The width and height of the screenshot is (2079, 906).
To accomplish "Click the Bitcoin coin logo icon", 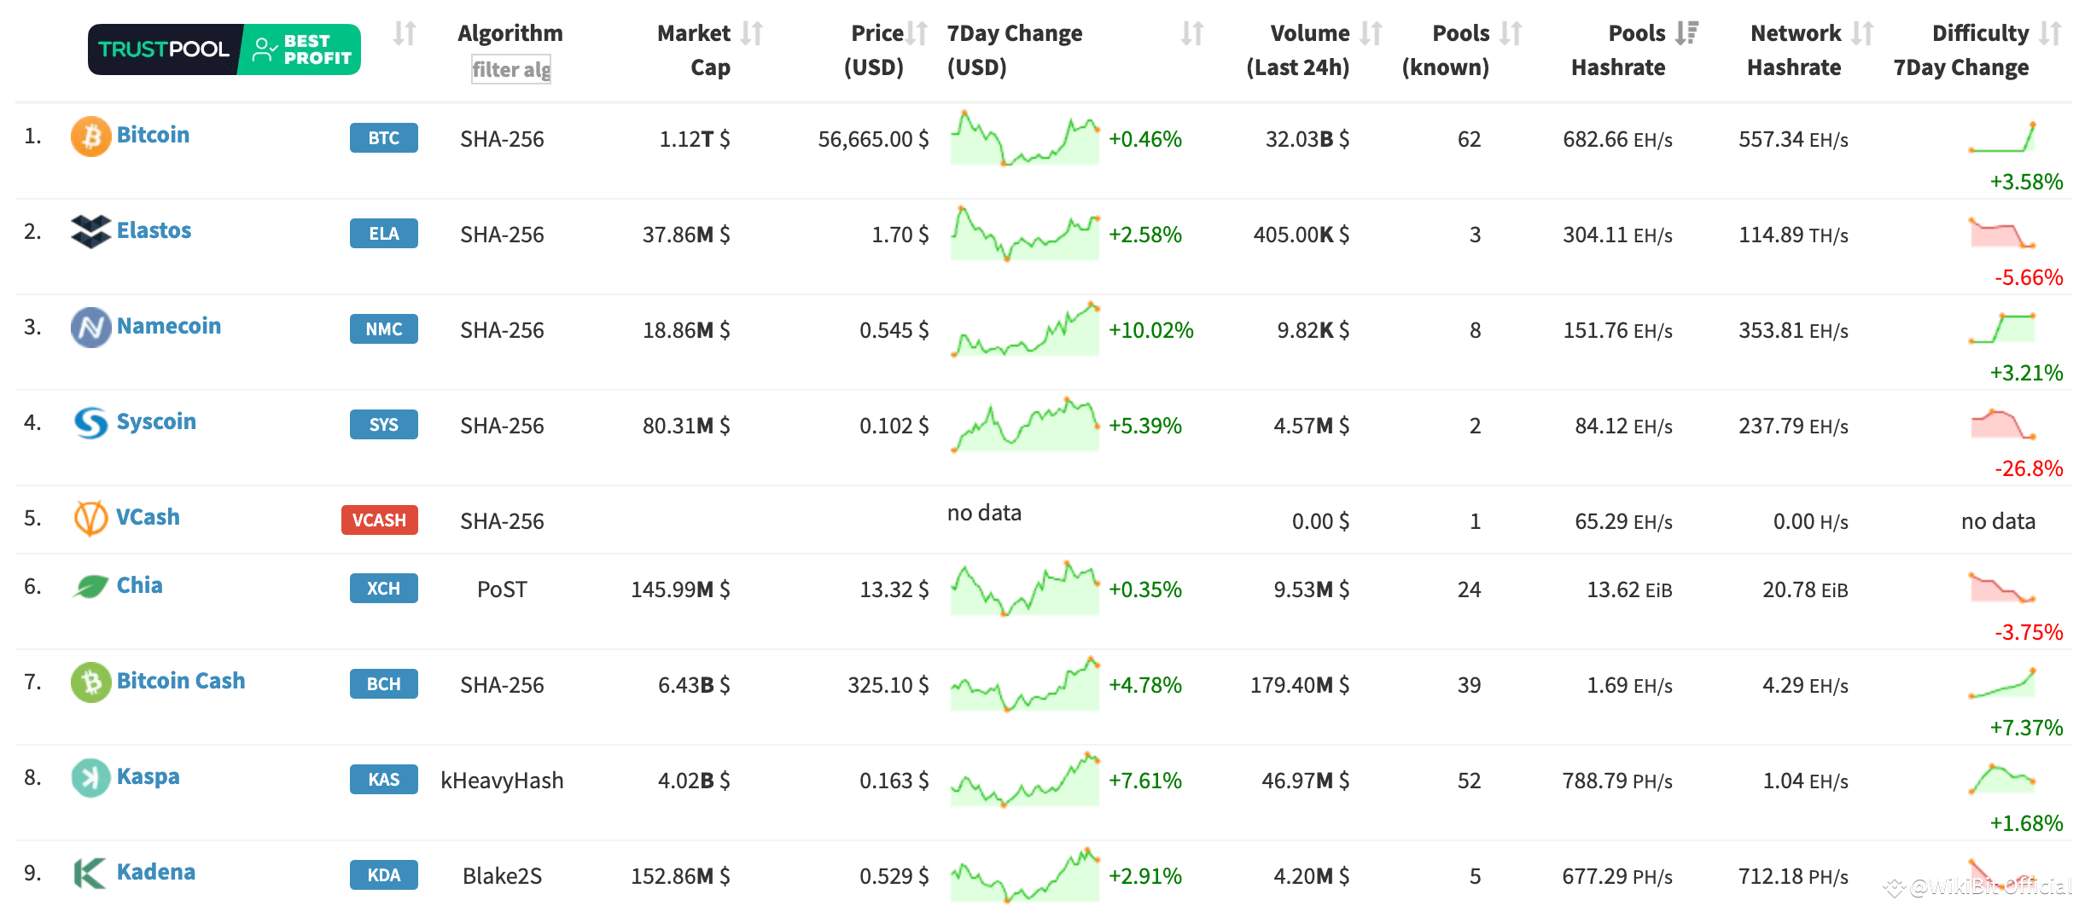I will coord(90,136).
